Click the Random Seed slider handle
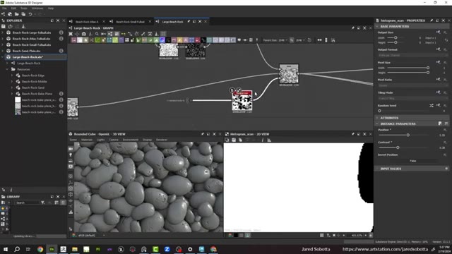 coord(380,111)
